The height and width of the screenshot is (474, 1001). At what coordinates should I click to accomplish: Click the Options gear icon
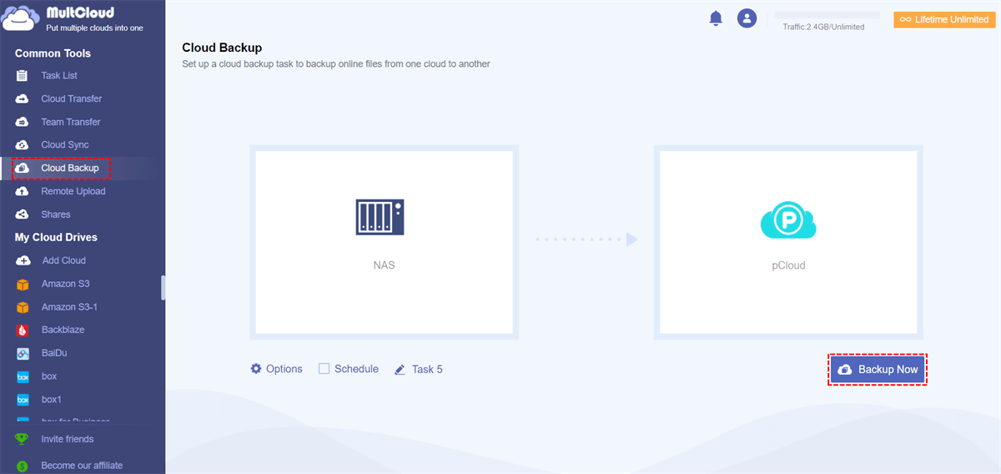(x=256, y=369)
